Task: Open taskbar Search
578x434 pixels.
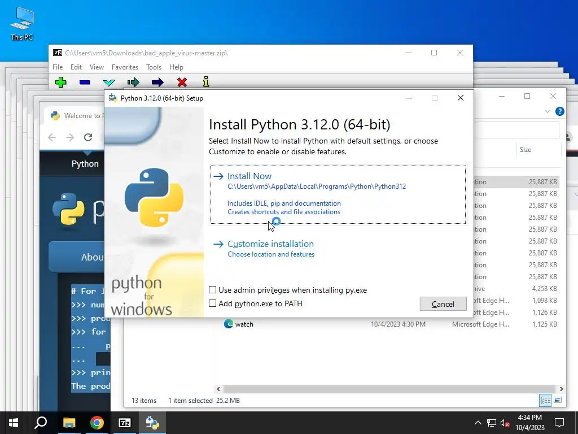Action: tap(41, 423)
